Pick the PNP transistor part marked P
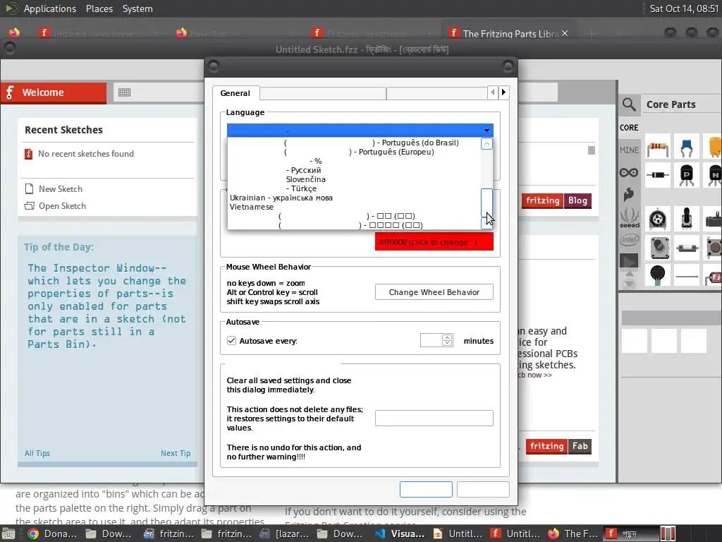Screen dimensions: 722x542 tap(686, 175)
